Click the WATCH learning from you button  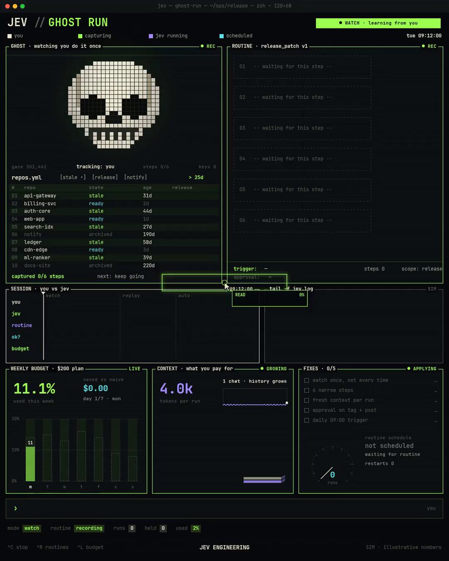click(378, 23)
